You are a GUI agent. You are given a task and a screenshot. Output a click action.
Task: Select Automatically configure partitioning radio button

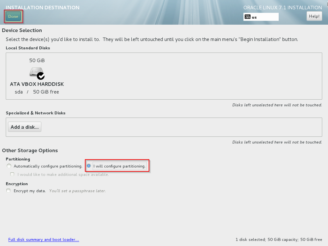[9, 166]
